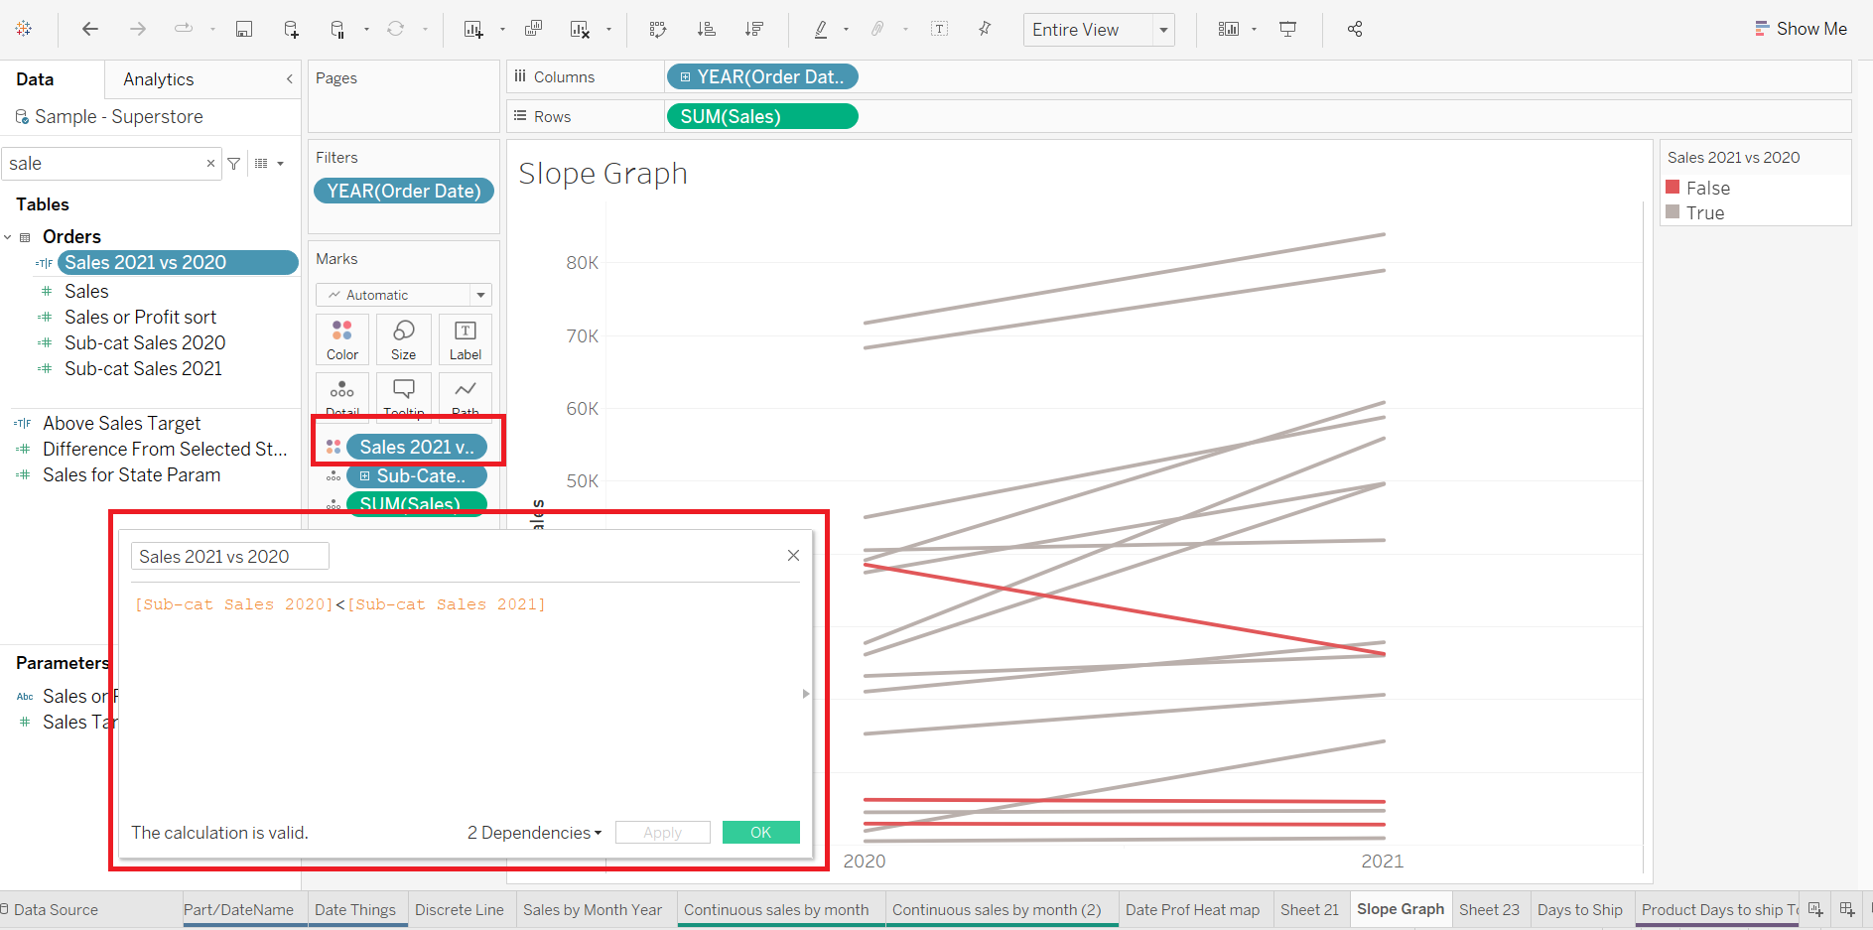Open the Discrete Line sheet tab

coord(460,909)
